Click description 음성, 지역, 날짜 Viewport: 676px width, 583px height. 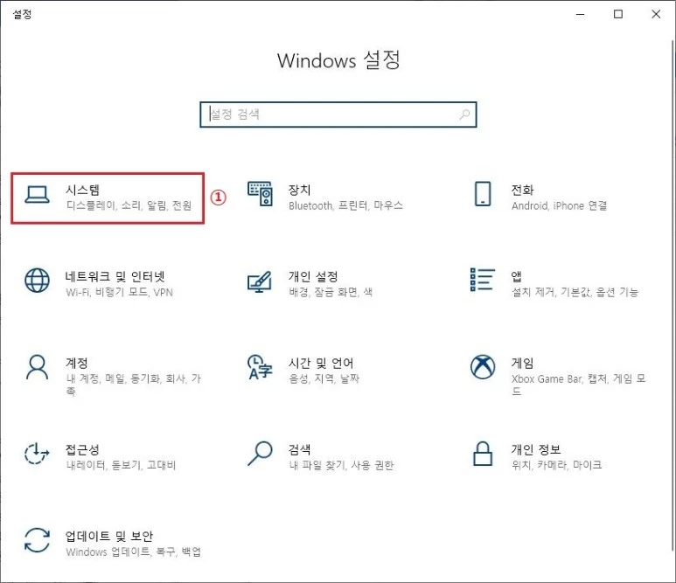click(x=324, y=378)
